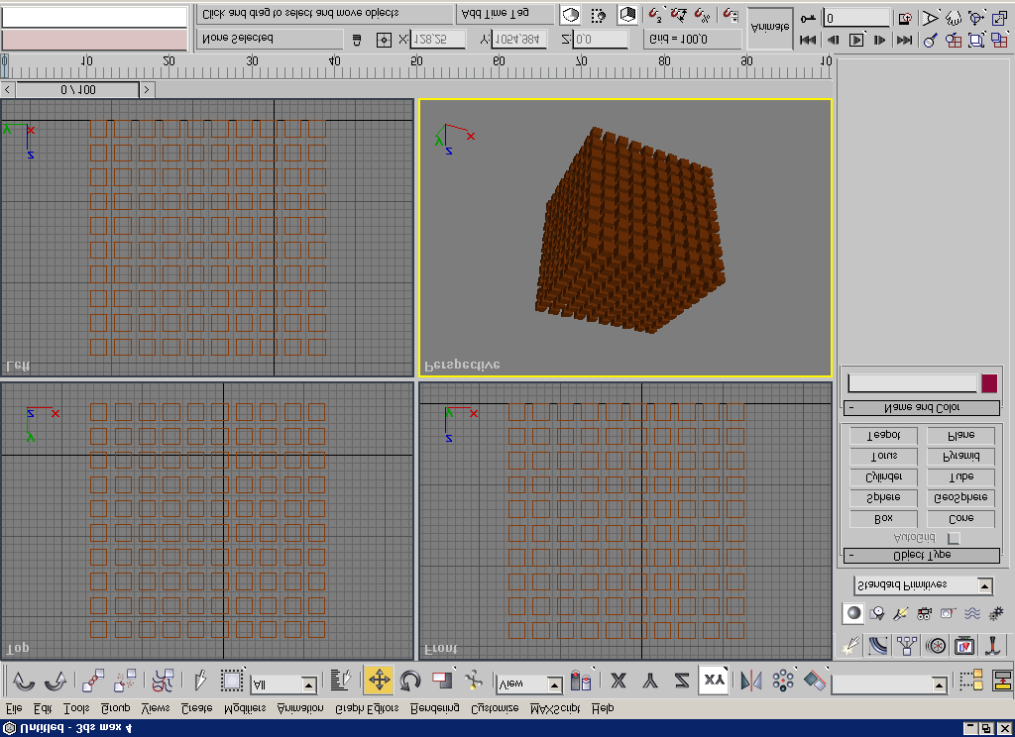Open the Customize menu
The height and width of the screenshot is (737, 1015).
tap(495, 708)
